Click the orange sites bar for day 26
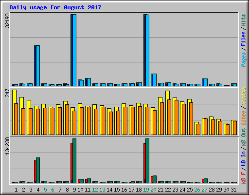The image size is (249, 195). [x=198, y=129]
